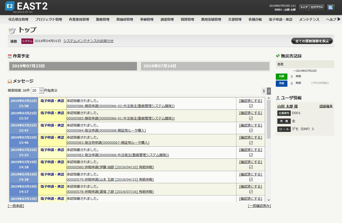
Task: Open the 精算管理 menu
Action: point(187,19)
